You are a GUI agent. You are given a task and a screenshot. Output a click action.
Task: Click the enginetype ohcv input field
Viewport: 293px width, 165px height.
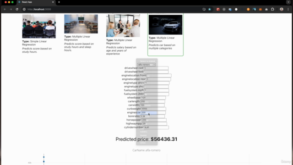tap(157, 83)
